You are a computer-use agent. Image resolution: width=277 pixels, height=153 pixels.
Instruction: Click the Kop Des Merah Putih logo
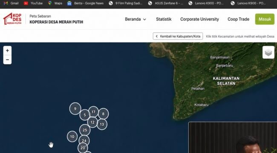[12, 19]
